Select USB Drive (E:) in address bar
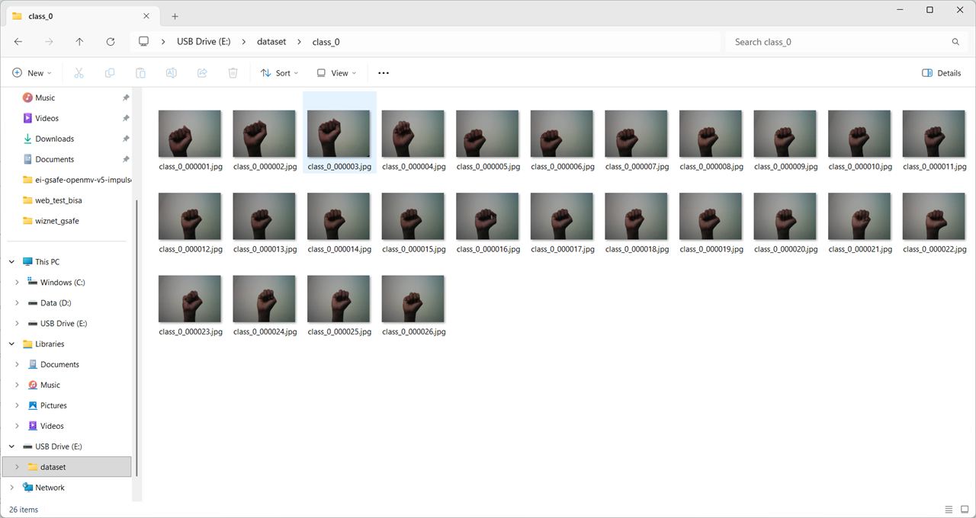 [x=204, y=42]
